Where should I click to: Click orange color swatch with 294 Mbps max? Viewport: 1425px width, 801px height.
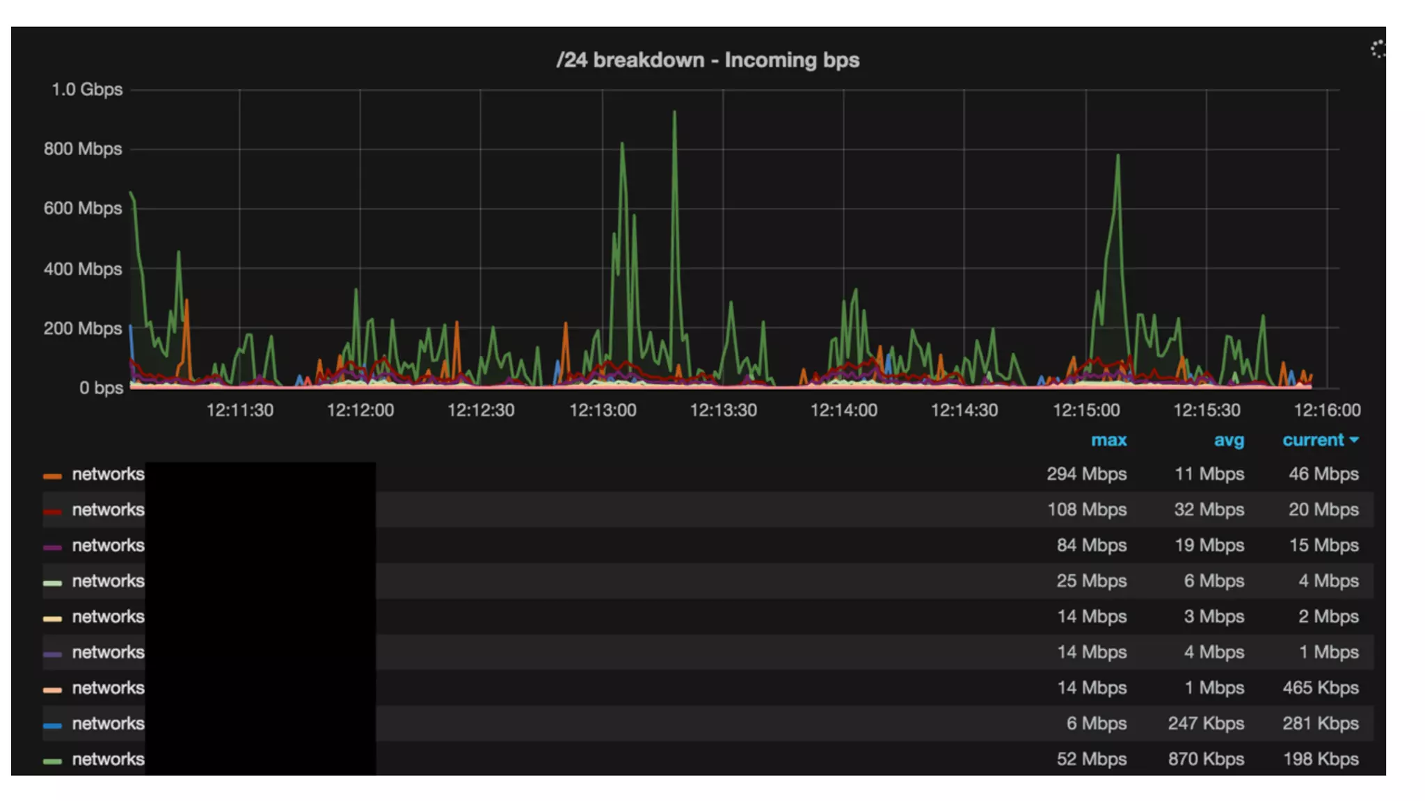click(52, 476)
